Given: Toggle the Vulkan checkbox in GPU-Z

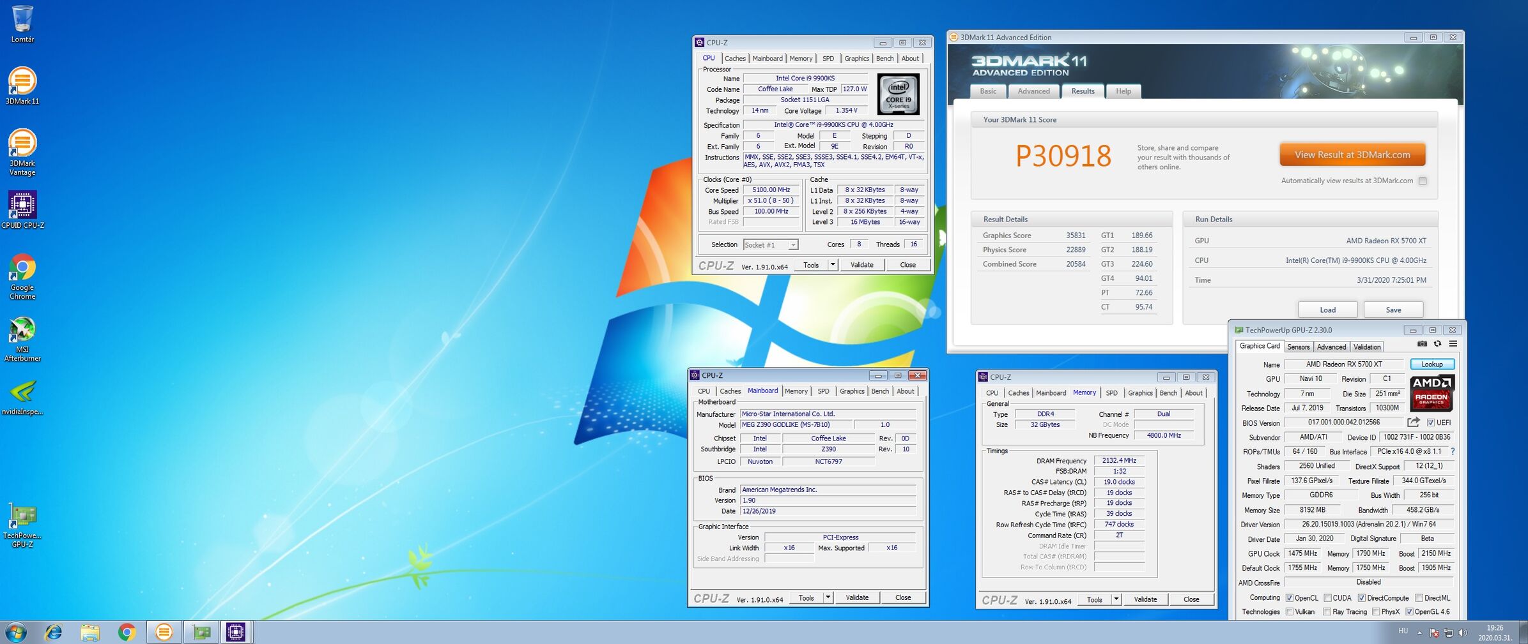Looking at the screenshot, I should pos(1290,612).
